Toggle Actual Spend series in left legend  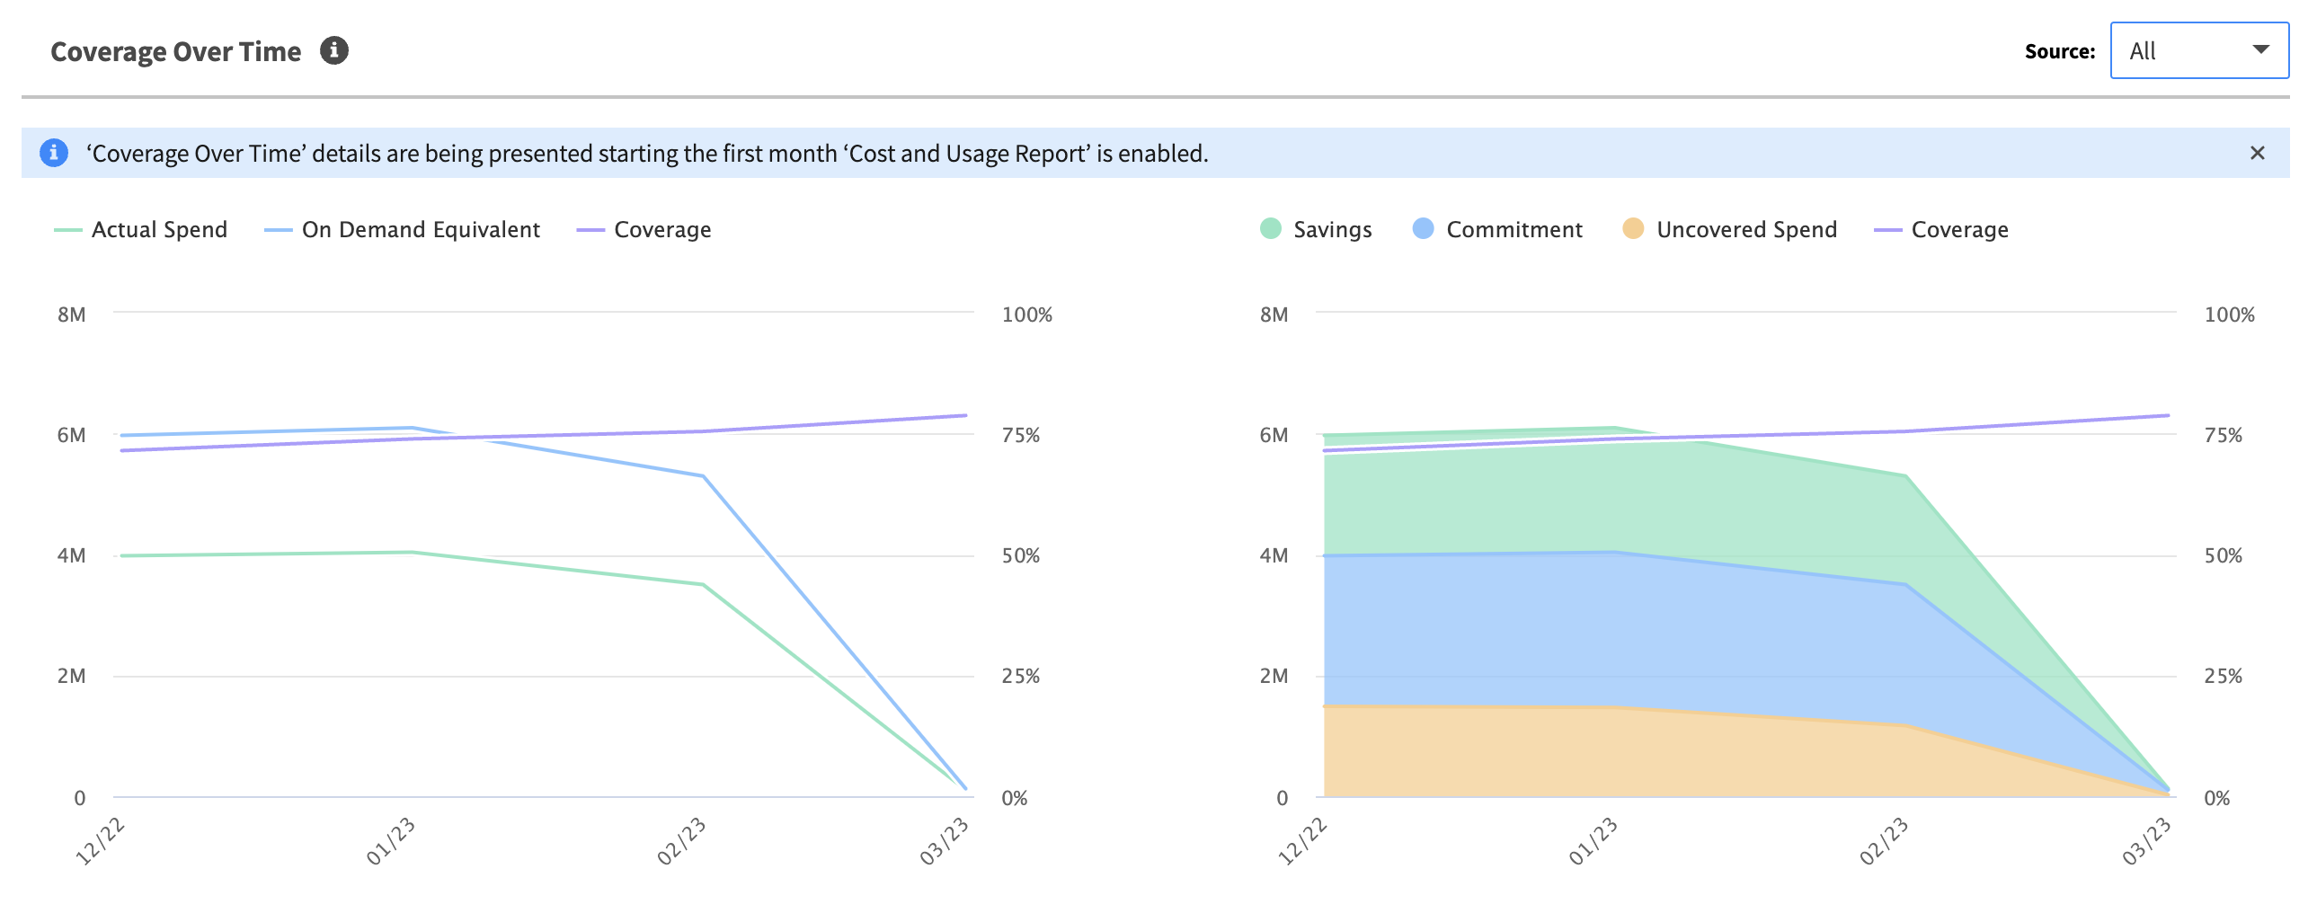coord(158,230)
